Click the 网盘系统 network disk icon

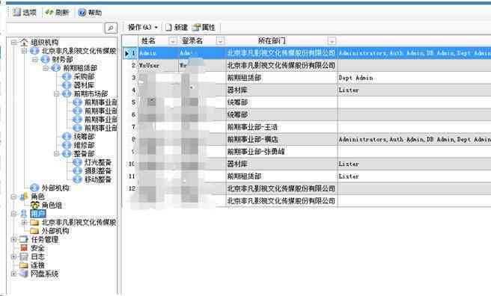(x=24, y=274)
